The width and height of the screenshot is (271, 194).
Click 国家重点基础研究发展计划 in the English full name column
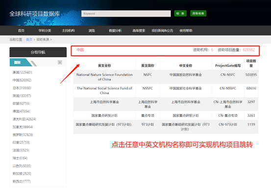click(x=103, y=125)
